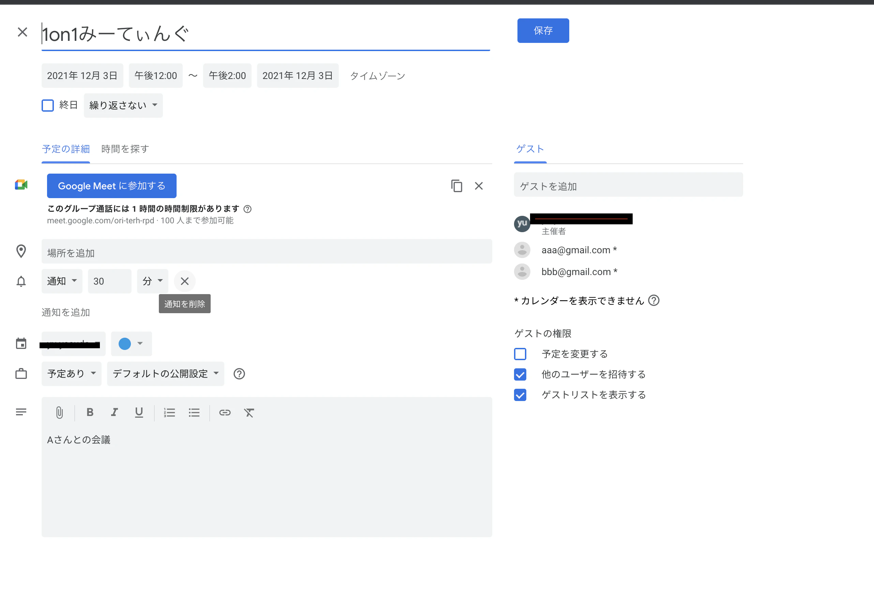This screenshot has height=593, width=874.
Task: Delete the 30 minute notification
Action: (185, 281)
